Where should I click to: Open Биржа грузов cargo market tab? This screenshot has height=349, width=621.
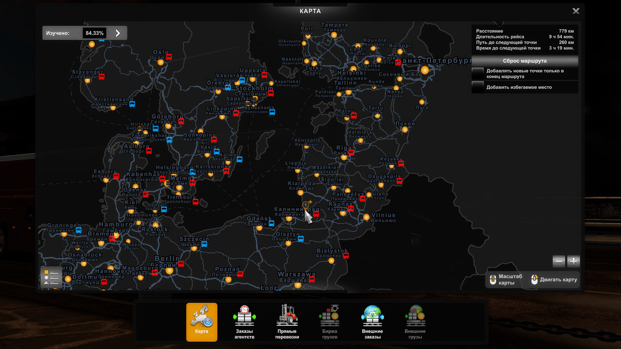329,322
